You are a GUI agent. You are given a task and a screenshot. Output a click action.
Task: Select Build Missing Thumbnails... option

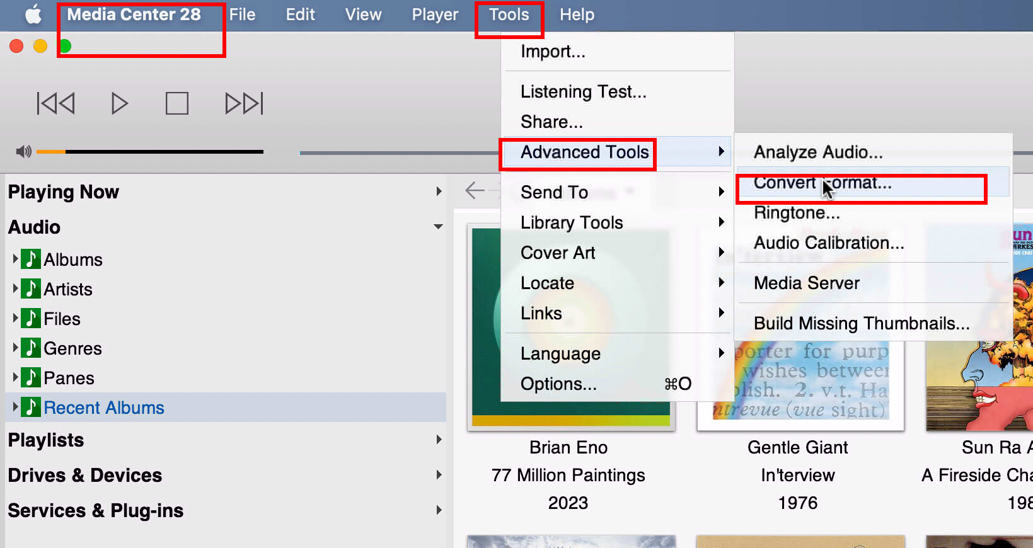point(873,323)
